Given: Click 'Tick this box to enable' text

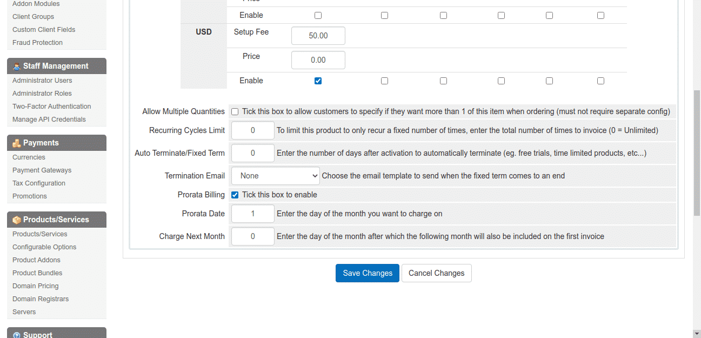Looking at the screenshot, I should point(279,195).
